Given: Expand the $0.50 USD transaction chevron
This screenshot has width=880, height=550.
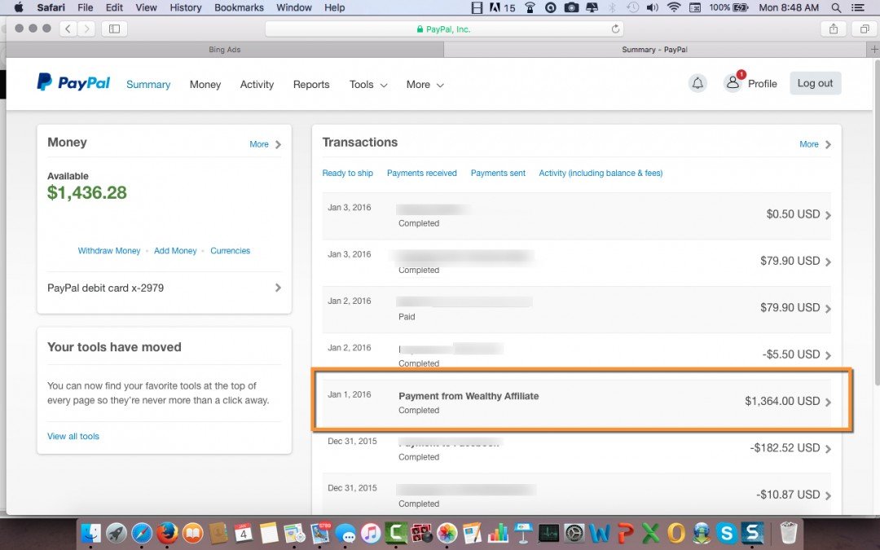Looking at the screenshot, I should [x=828, y=215].
